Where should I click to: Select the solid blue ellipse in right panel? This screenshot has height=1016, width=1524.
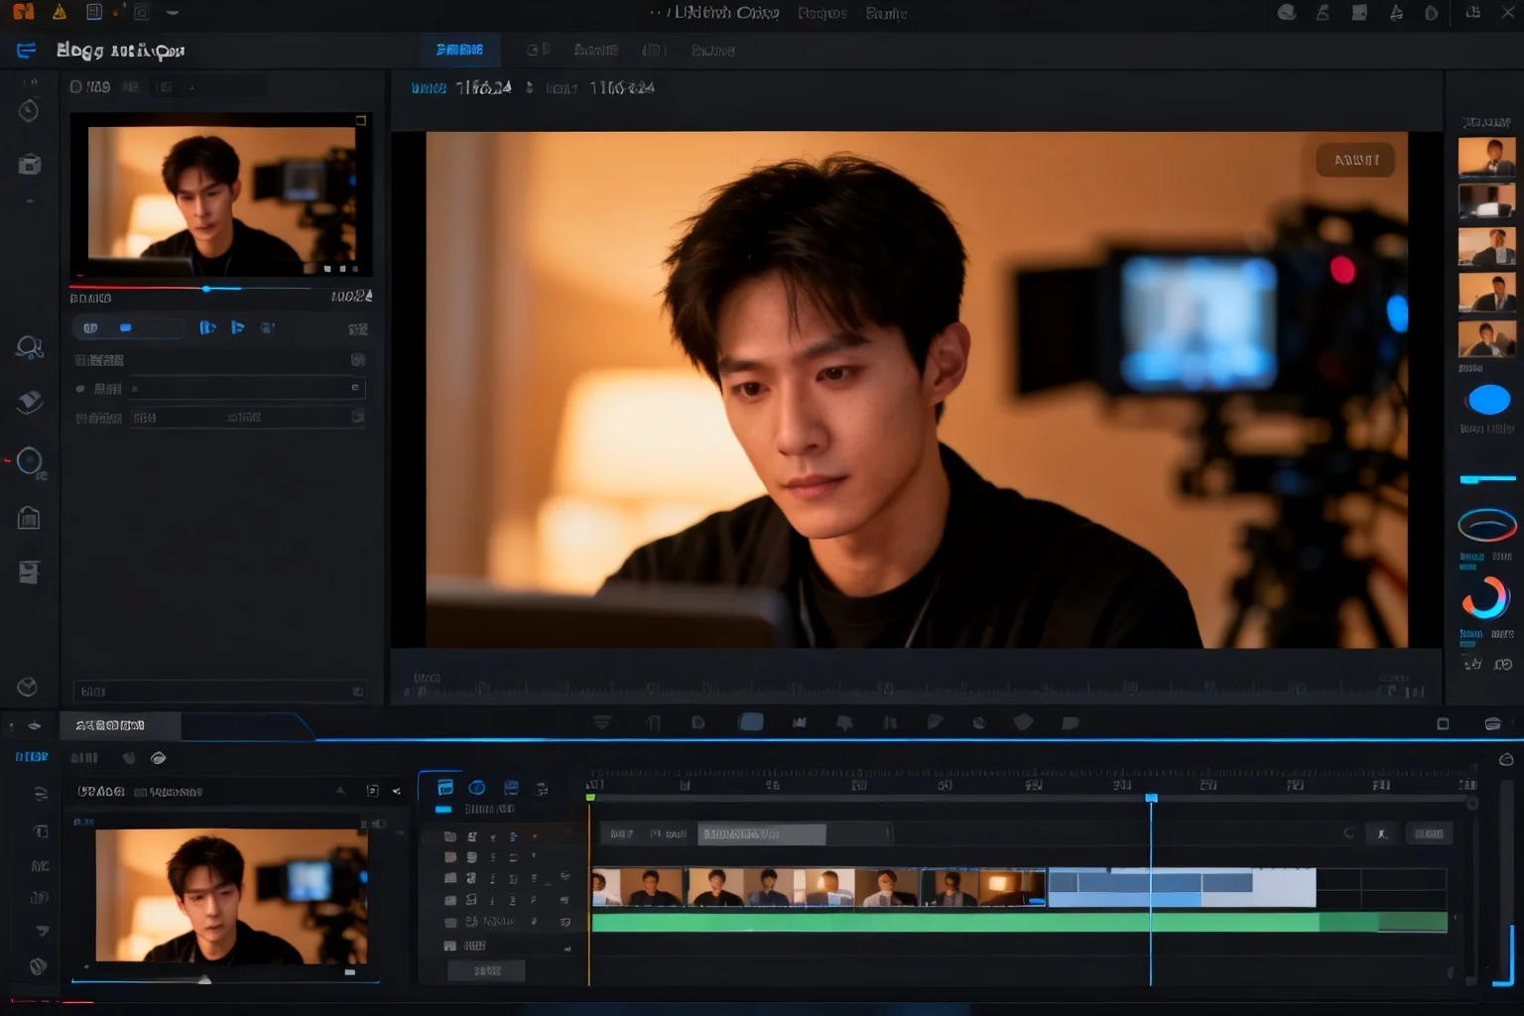coord(1488,400)
